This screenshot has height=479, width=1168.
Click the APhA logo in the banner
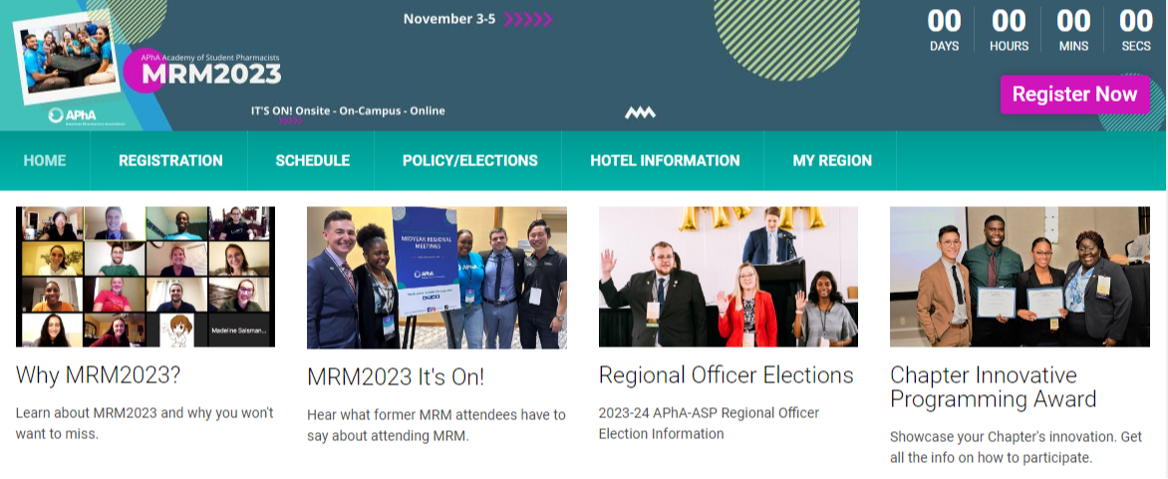point(71,116)
